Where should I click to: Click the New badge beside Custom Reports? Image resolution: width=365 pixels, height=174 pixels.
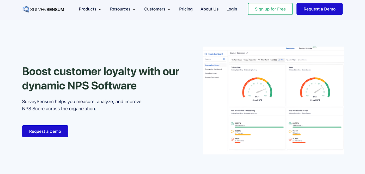[314, 48]
